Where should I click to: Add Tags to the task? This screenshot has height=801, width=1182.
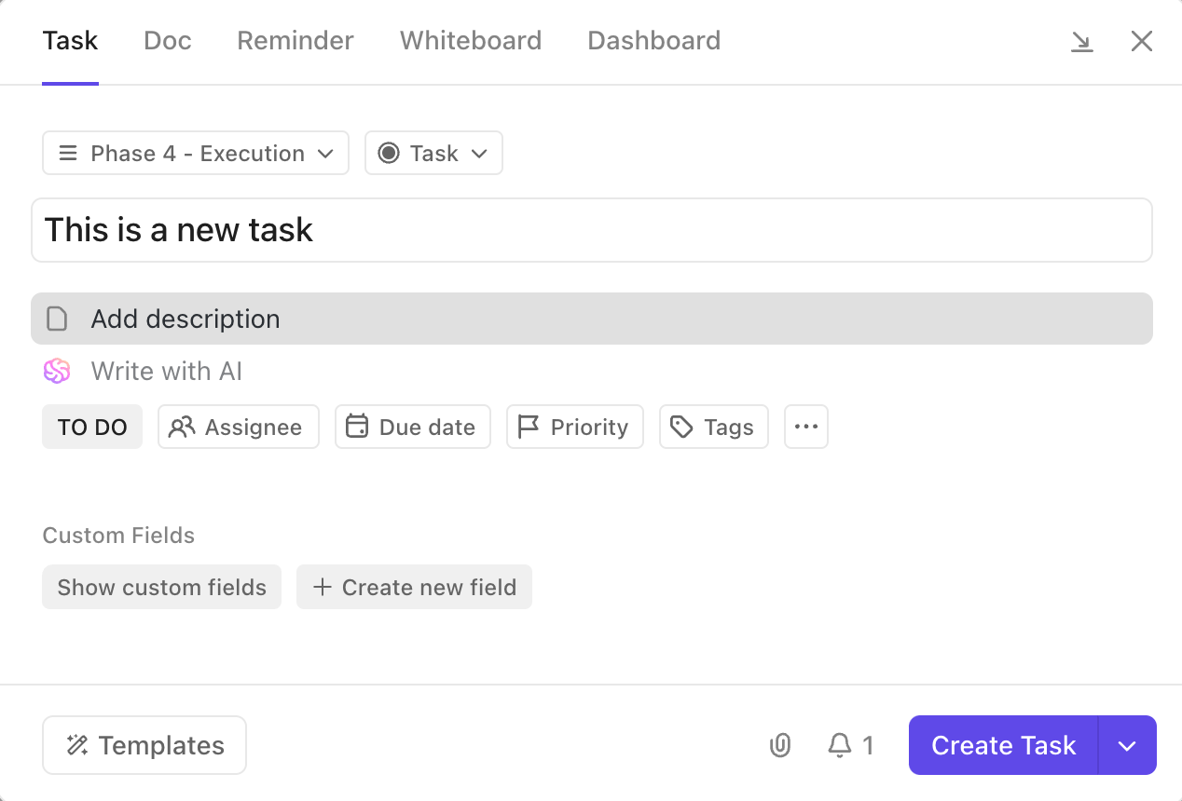tap(713, 427)
